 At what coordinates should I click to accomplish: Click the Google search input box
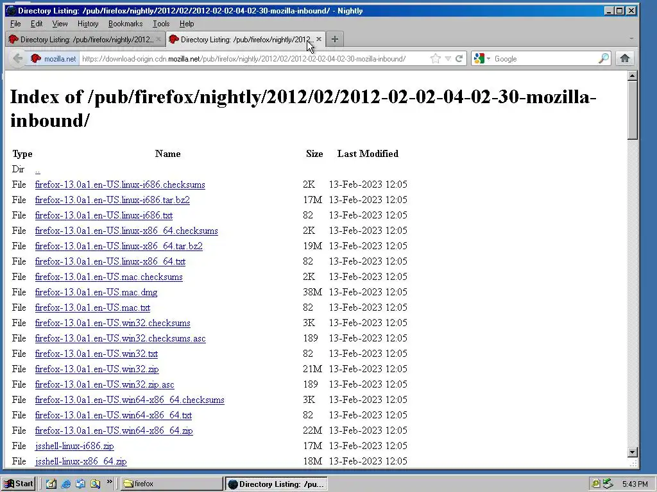(x=545, y=58)
